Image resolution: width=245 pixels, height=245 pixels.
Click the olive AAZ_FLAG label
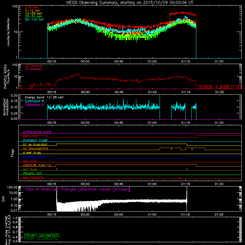point(30,169)
